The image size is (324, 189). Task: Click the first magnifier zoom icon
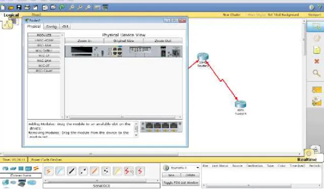click(x=72, y=8)
